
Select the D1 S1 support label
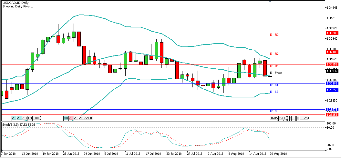coord(274,85)
